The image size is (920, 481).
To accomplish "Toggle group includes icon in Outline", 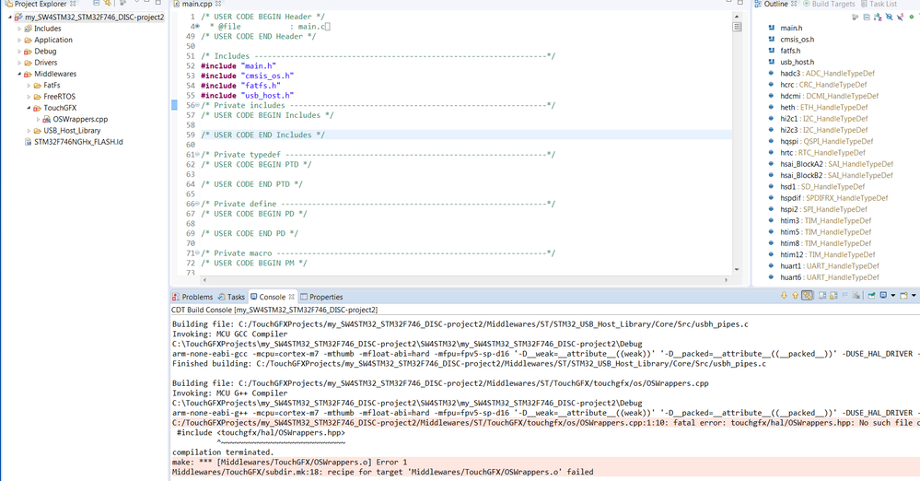I will pyautogui.click(x=855, y=17).
